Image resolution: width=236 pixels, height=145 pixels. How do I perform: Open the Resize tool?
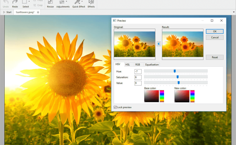point(50,4)
